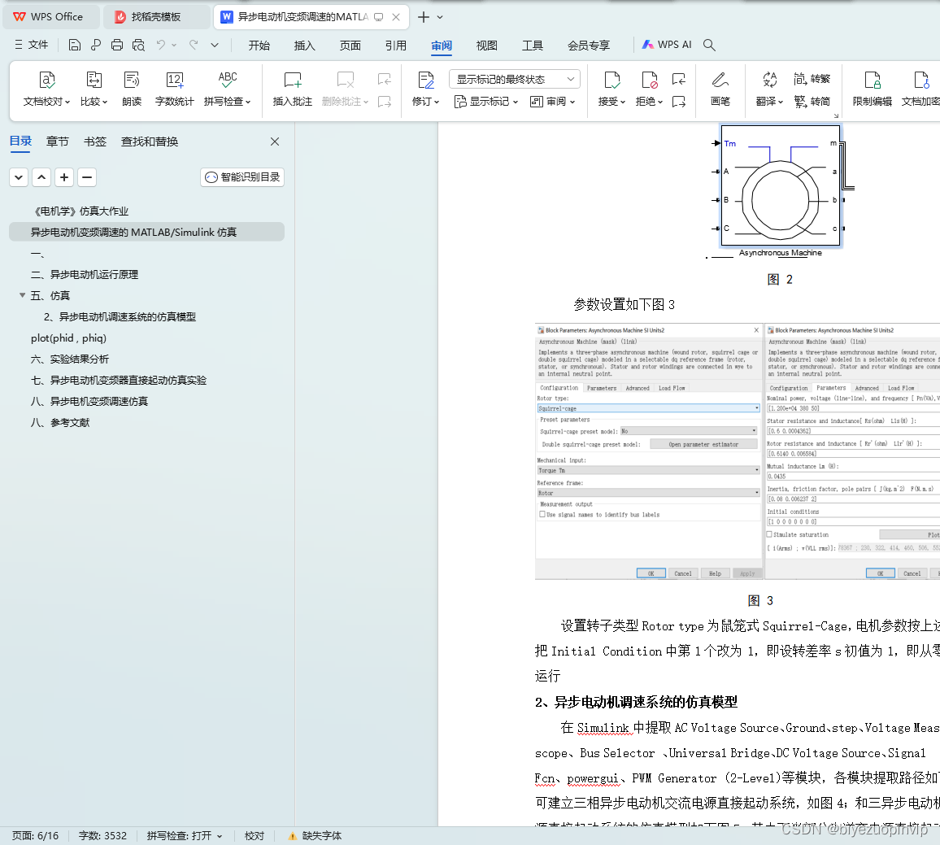Open the tab list dropdown arrow
The height and width of the screenshot is (845, 940).
tap(440, 17)
